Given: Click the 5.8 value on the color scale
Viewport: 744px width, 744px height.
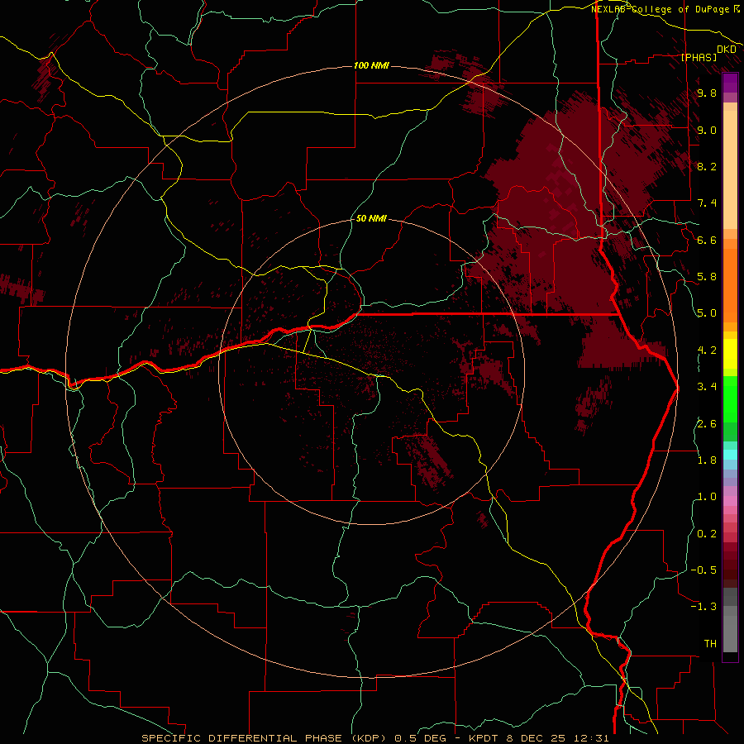Looking at the screenshot, I should click(x=707, y=277).
